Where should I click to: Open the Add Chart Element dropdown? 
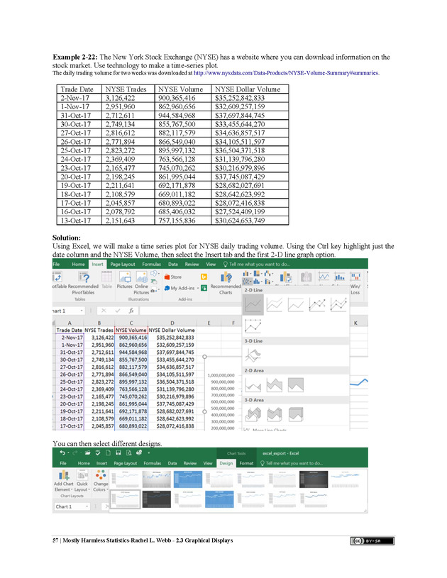pyautogui.click(x=64, y=480)
